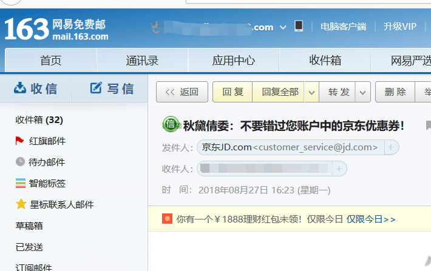Click 删除 delete button
The height and width of the screenshot is (271, 431).
395,92
